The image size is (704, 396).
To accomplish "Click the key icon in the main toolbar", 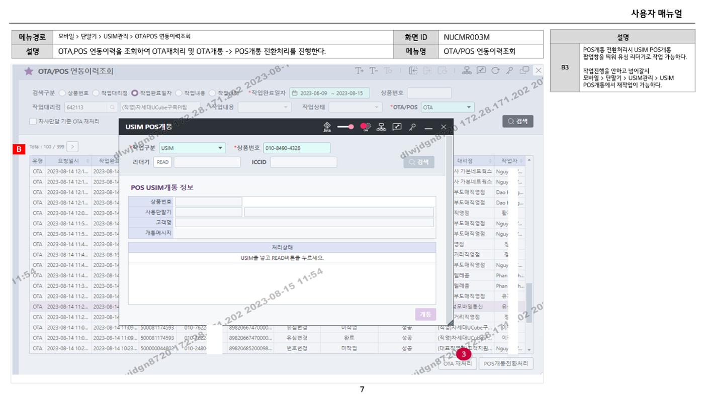I will point(509,71).
